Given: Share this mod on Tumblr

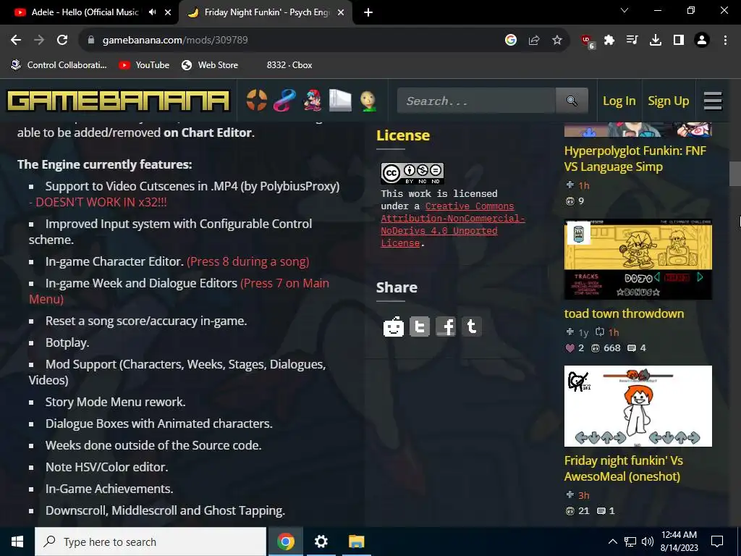Looking at the screenshot, I should pos(472,327).
